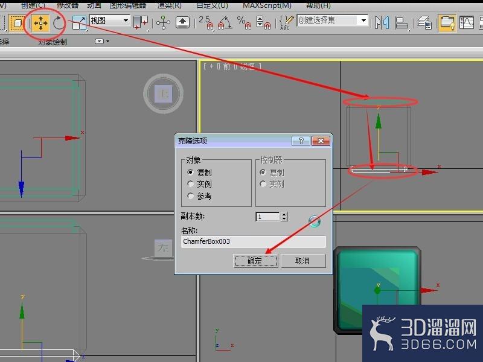Toggle keyboard shortcut override button
Viewport: 483px width, 362px height.
(x=182, y=22)
